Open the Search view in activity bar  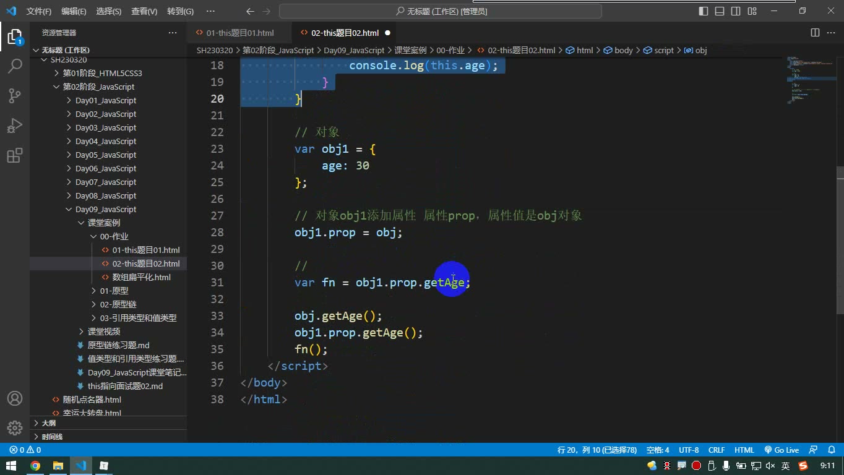tap(15, 66)
